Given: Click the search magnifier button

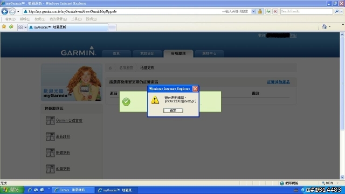Looking at the screenshot, I should pos(336,11).
